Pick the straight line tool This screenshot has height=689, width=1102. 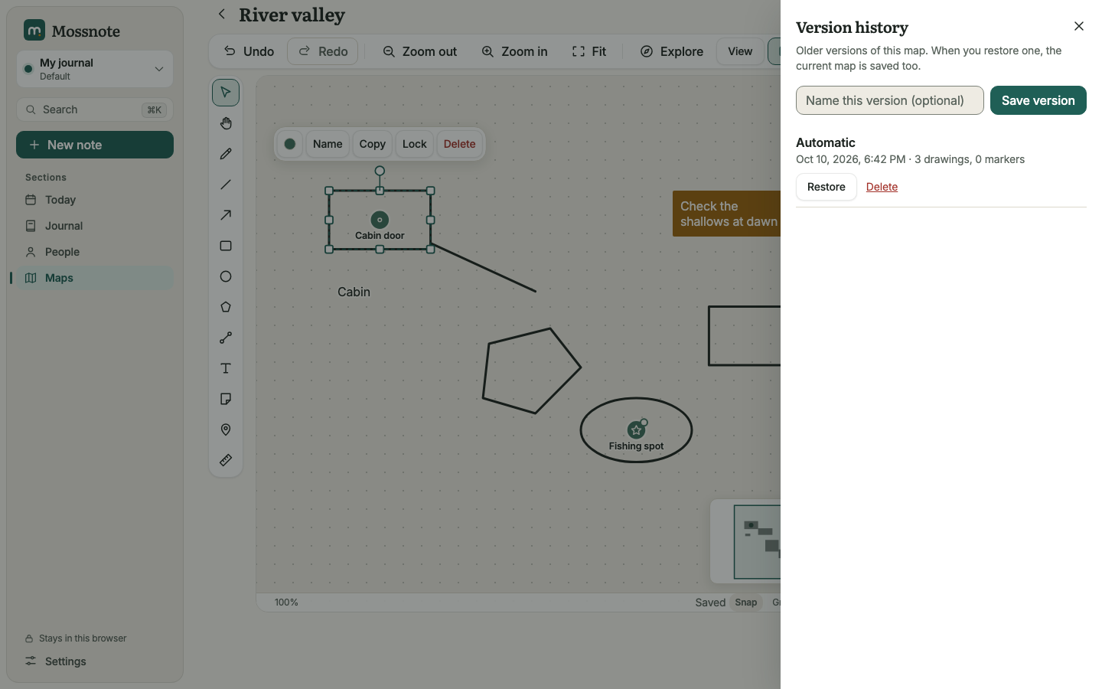pyautogui.click(x=226, y=184)
